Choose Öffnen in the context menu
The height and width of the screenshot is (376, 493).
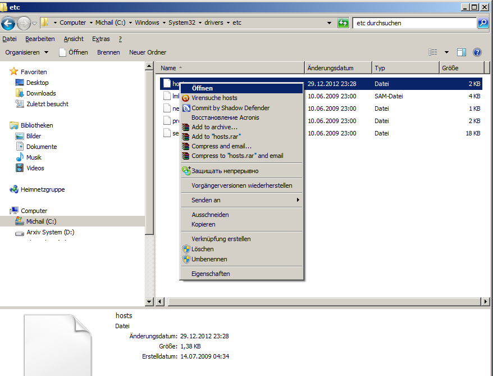pyautogui.click(x=241, y=88)
